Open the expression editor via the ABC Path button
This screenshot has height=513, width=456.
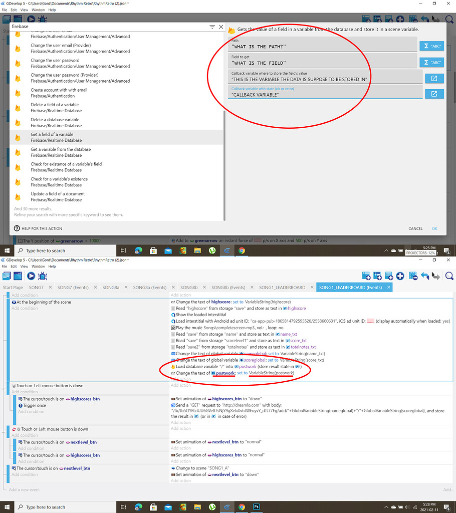click(x=431, y=46)
